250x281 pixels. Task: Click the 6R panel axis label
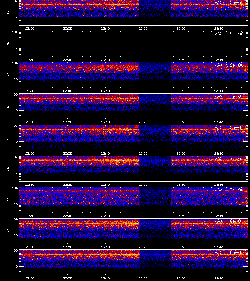[8, 169]
